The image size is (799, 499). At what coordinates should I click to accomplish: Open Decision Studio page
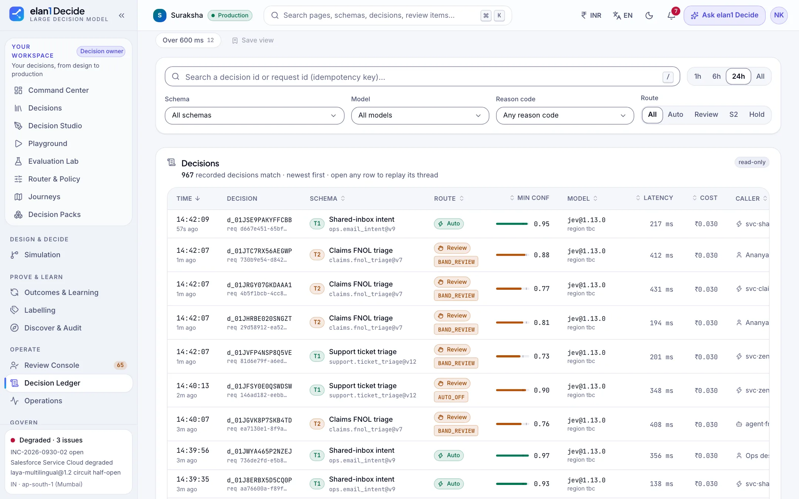tap(69, 126)
